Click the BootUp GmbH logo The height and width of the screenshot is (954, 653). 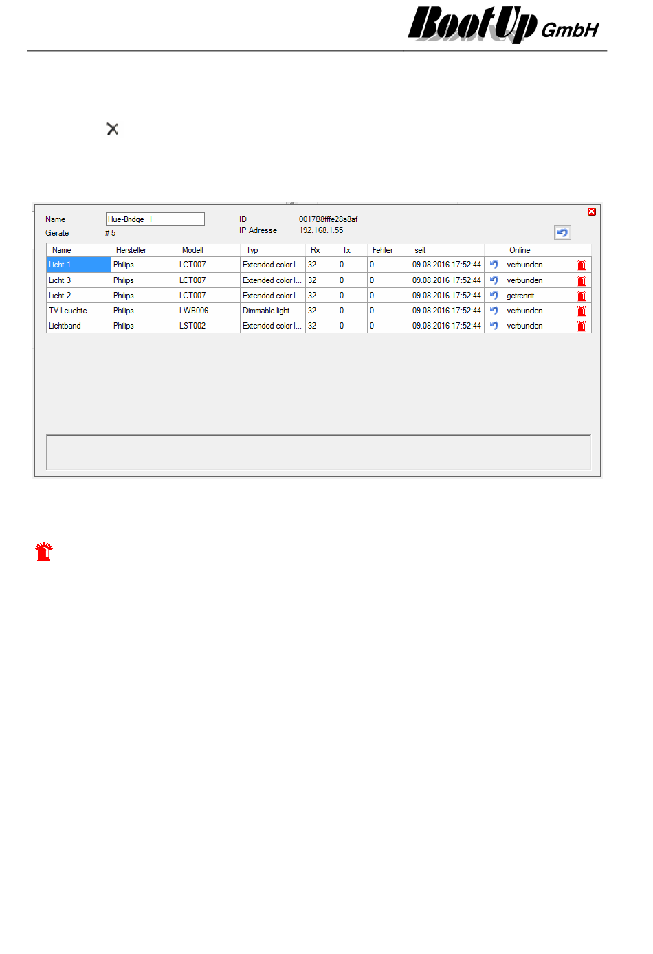(504, 25)
